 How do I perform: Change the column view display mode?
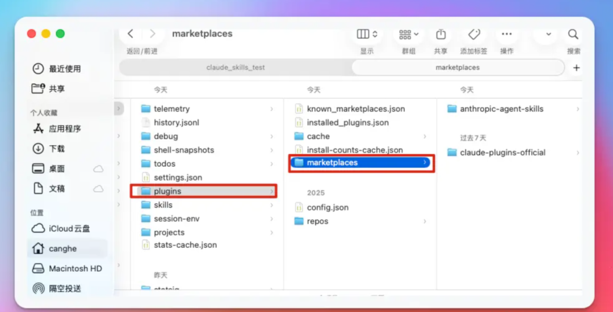[x=367, y=34]
